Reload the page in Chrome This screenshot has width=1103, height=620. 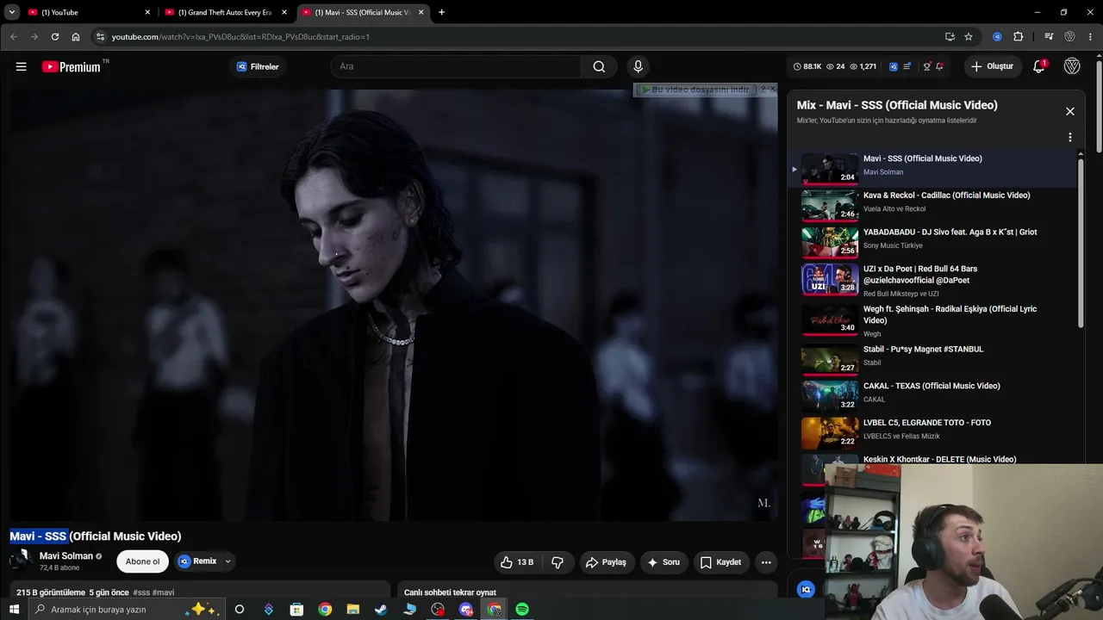pyautogui.click(x=55, y=37)
